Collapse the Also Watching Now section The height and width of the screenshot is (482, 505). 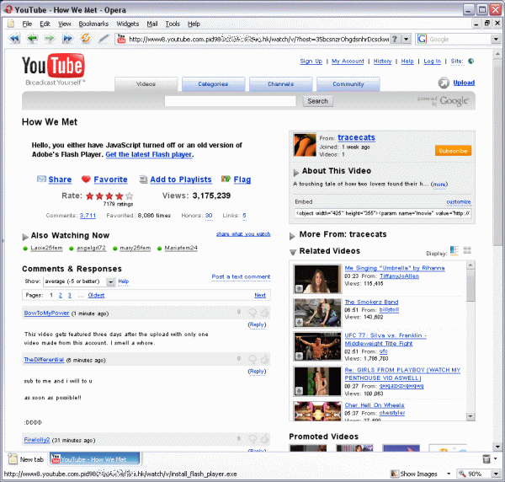(25, 238)
